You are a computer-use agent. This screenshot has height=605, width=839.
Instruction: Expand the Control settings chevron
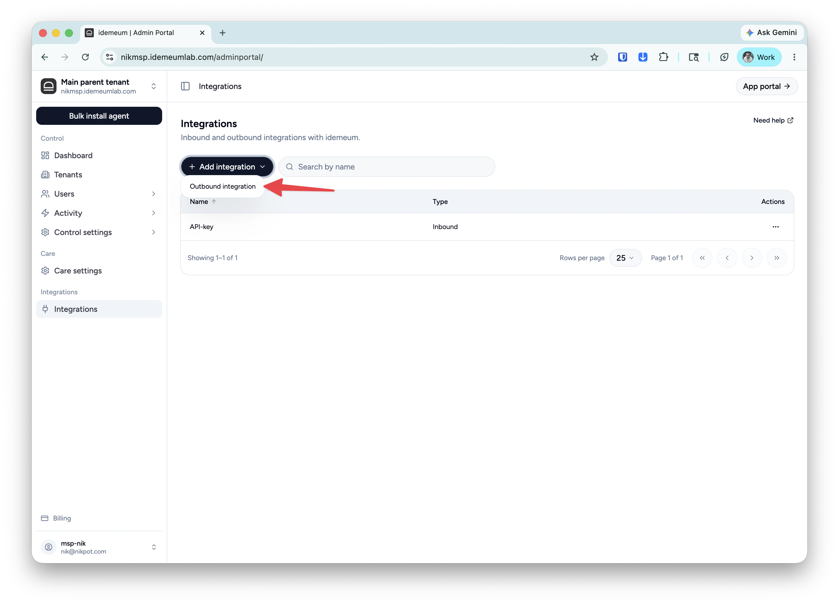coord(153,232)
